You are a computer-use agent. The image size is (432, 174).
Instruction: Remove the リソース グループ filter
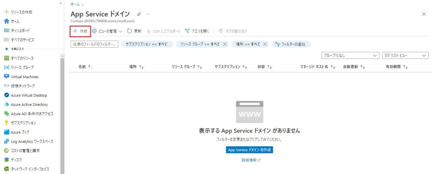(224, 44)
